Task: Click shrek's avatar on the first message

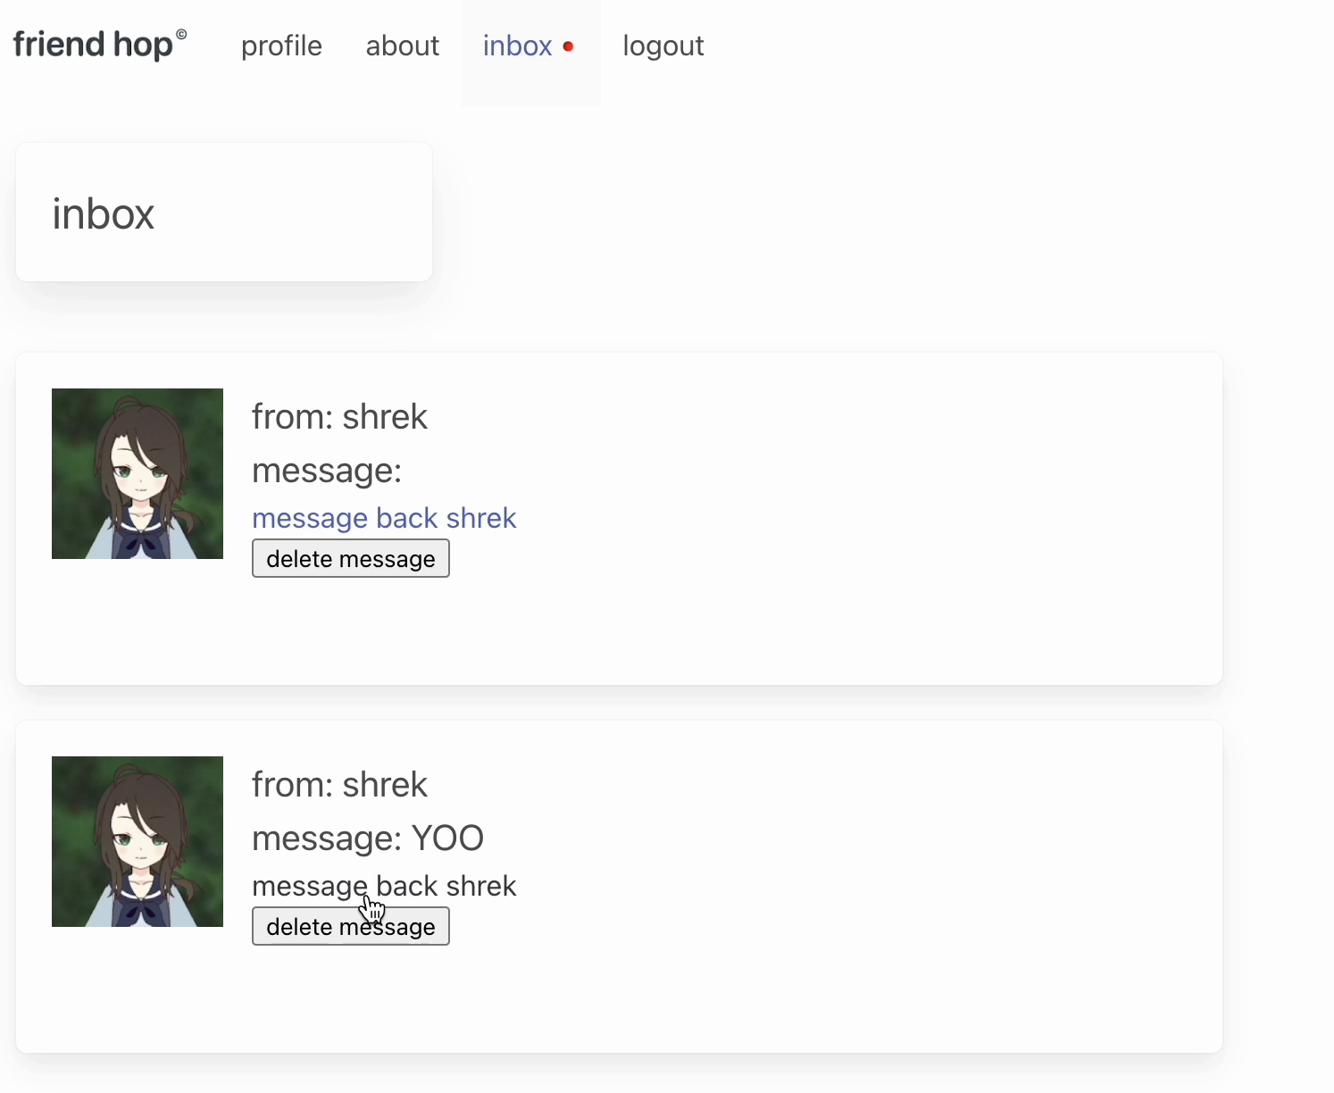Action: click(x=138, y=473)
